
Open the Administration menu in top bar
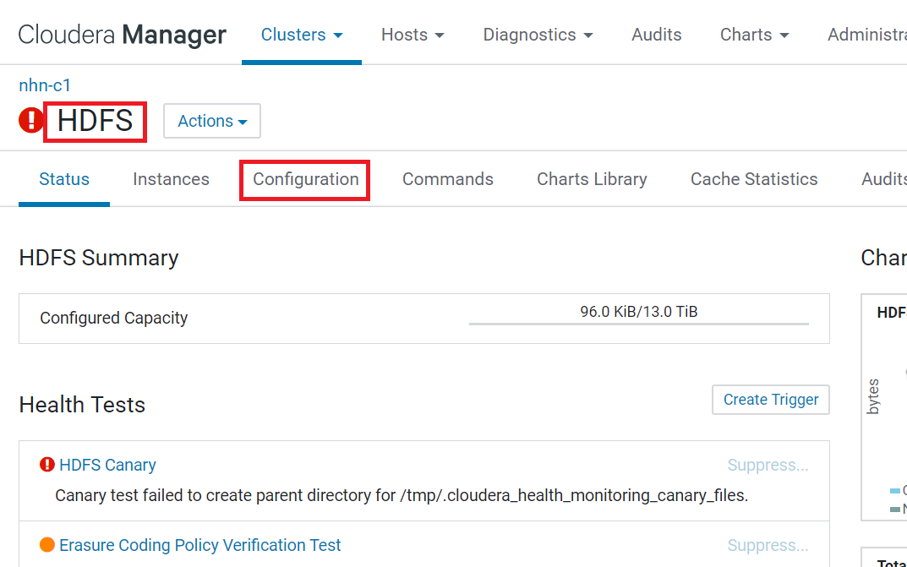point(867,35)
